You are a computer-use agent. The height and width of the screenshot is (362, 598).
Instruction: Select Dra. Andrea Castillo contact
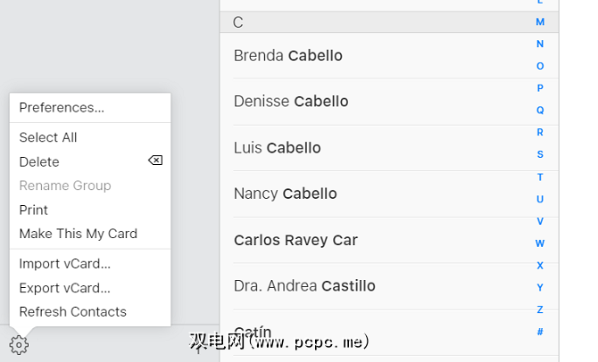(304, 286)
